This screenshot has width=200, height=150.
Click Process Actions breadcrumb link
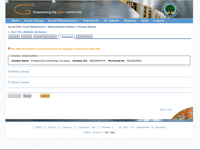pyautogui.click(x=87, y=27)
